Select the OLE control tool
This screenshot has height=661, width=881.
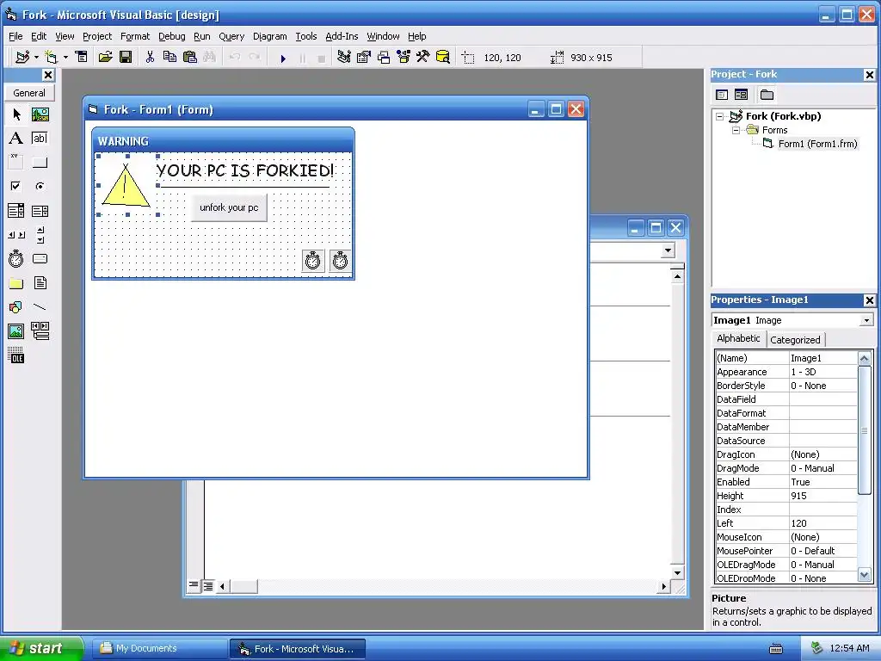pos(16,355)
